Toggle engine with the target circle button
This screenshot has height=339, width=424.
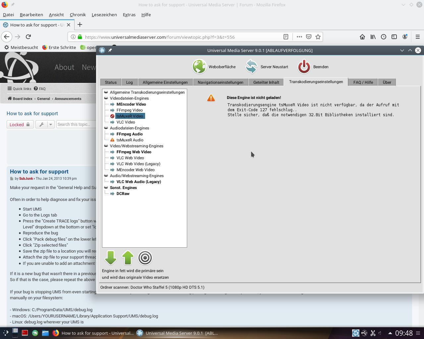145,258
